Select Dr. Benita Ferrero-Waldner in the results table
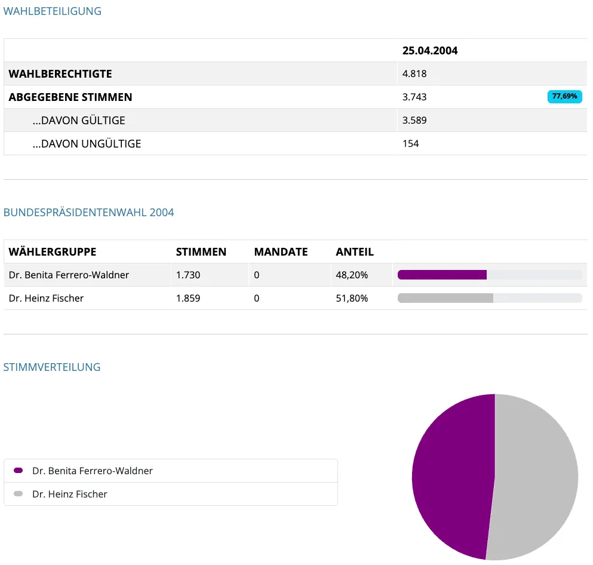The image size is (593, 565). click(69, 275)
